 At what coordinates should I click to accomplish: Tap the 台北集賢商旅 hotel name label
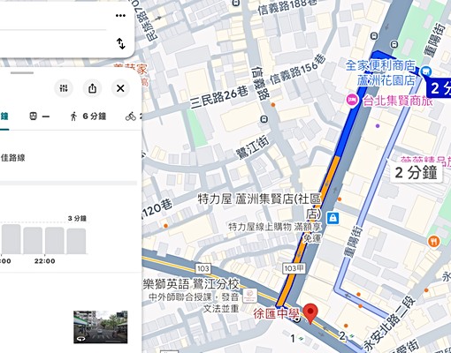pos(398,101)
